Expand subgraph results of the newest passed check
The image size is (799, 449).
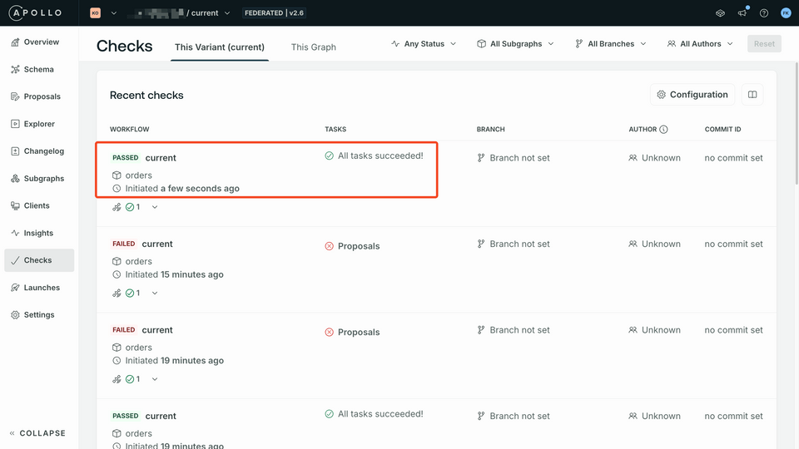coord(155,207)
